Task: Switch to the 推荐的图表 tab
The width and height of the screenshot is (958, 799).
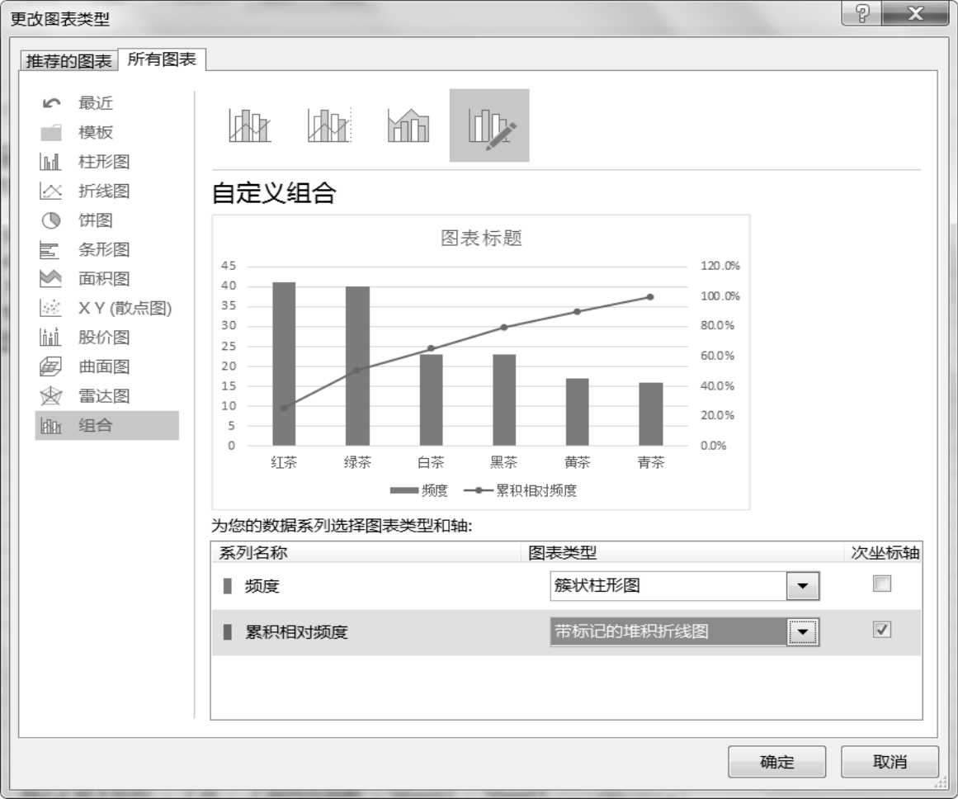Action: 68,62
